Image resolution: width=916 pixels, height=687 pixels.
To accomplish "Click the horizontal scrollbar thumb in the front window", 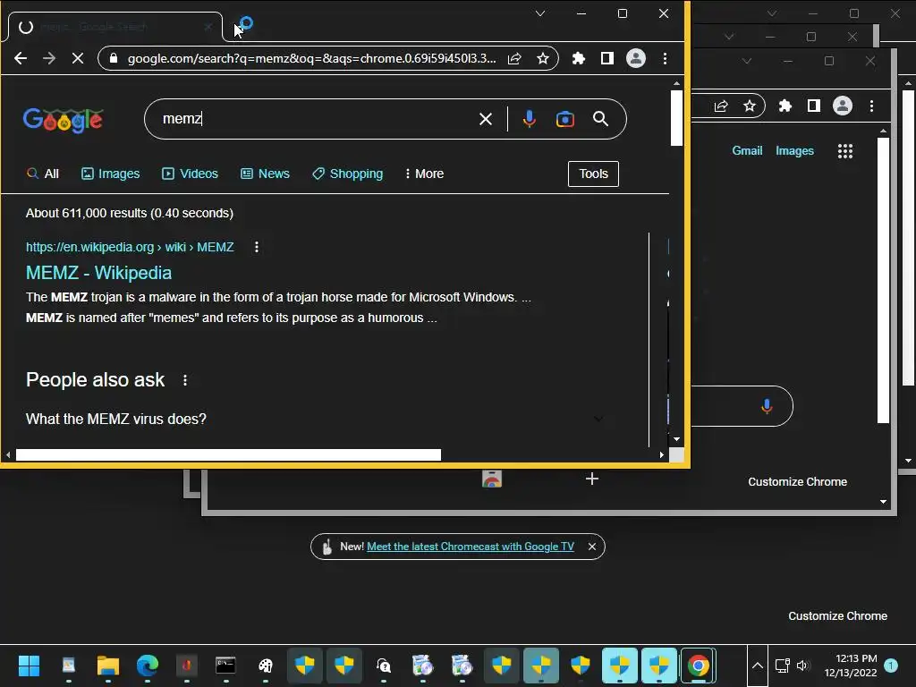I will click(x=228, y=455).
